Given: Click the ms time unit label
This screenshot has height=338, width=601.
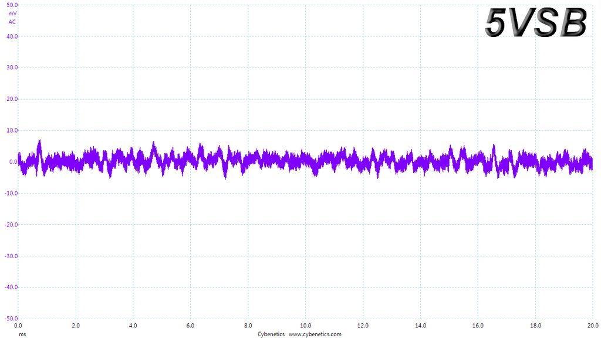Looking at the screenshot, I should [23, 334].
